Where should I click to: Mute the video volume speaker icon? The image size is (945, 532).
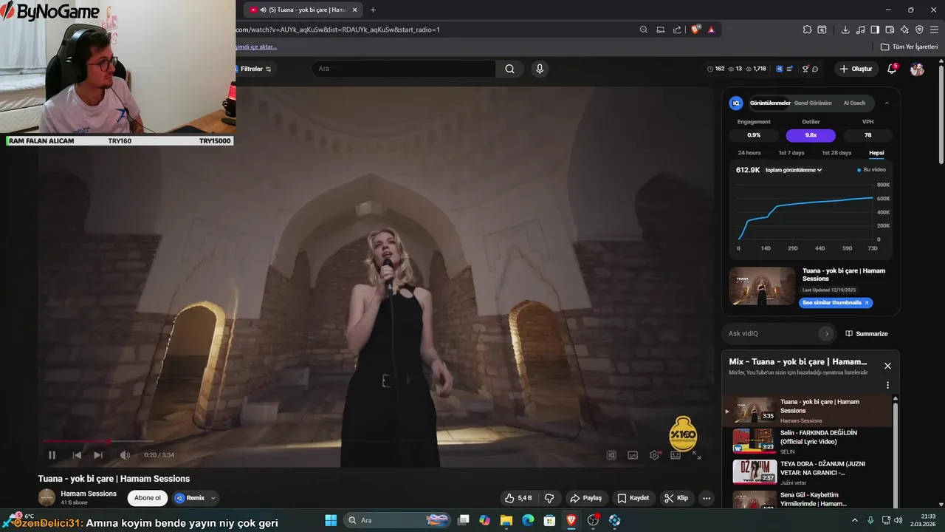coord(125,455)
